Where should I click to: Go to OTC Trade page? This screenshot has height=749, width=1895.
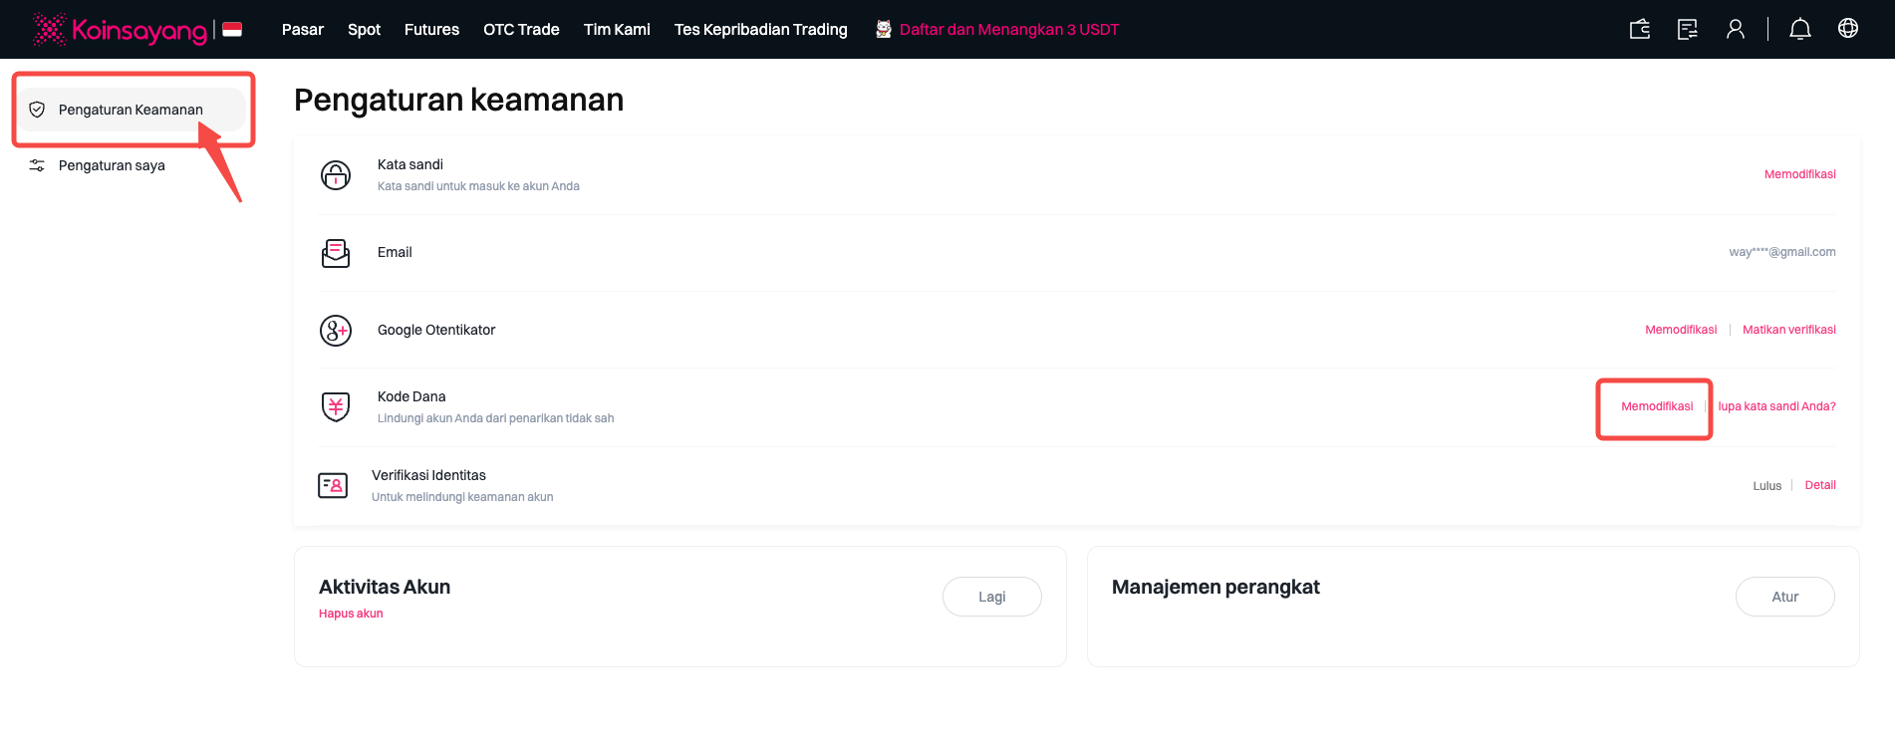point(521,30)
